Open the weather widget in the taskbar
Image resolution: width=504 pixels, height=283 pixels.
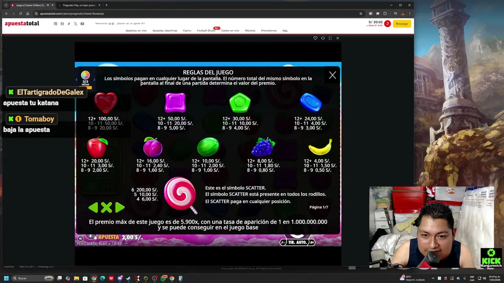pyautogui.click(x=413, y=278)
